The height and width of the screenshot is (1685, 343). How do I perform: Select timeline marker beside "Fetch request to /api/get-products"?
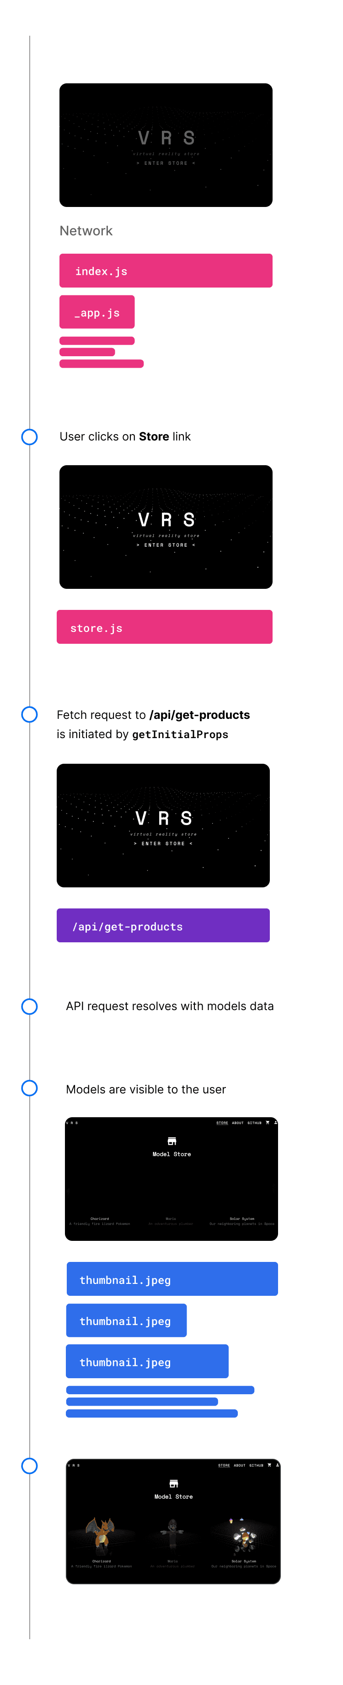(29, 714)
